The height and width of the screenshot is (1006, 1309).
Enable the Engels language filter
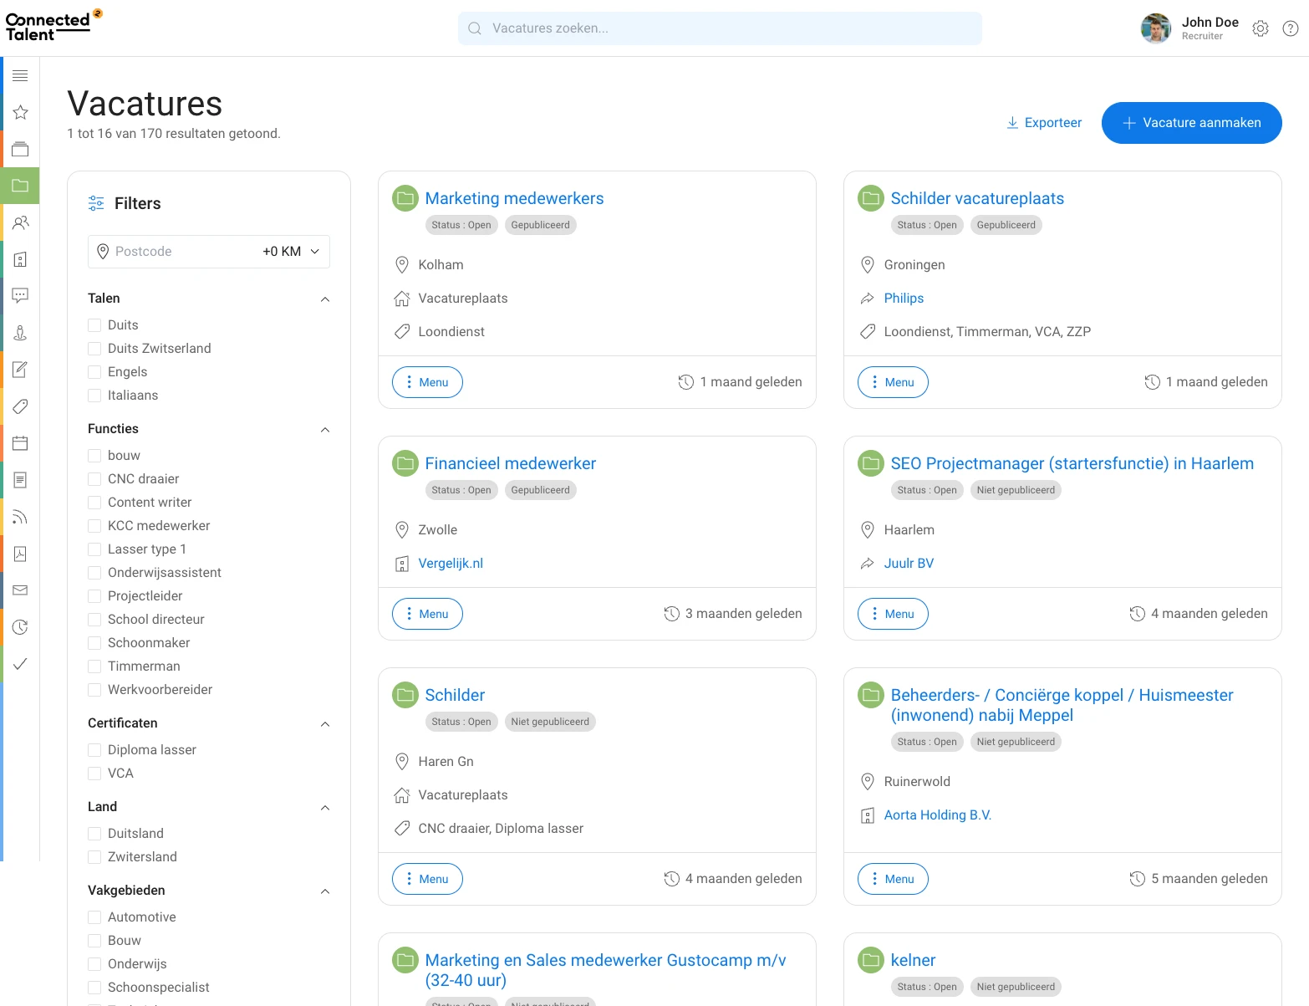(94, 371)
